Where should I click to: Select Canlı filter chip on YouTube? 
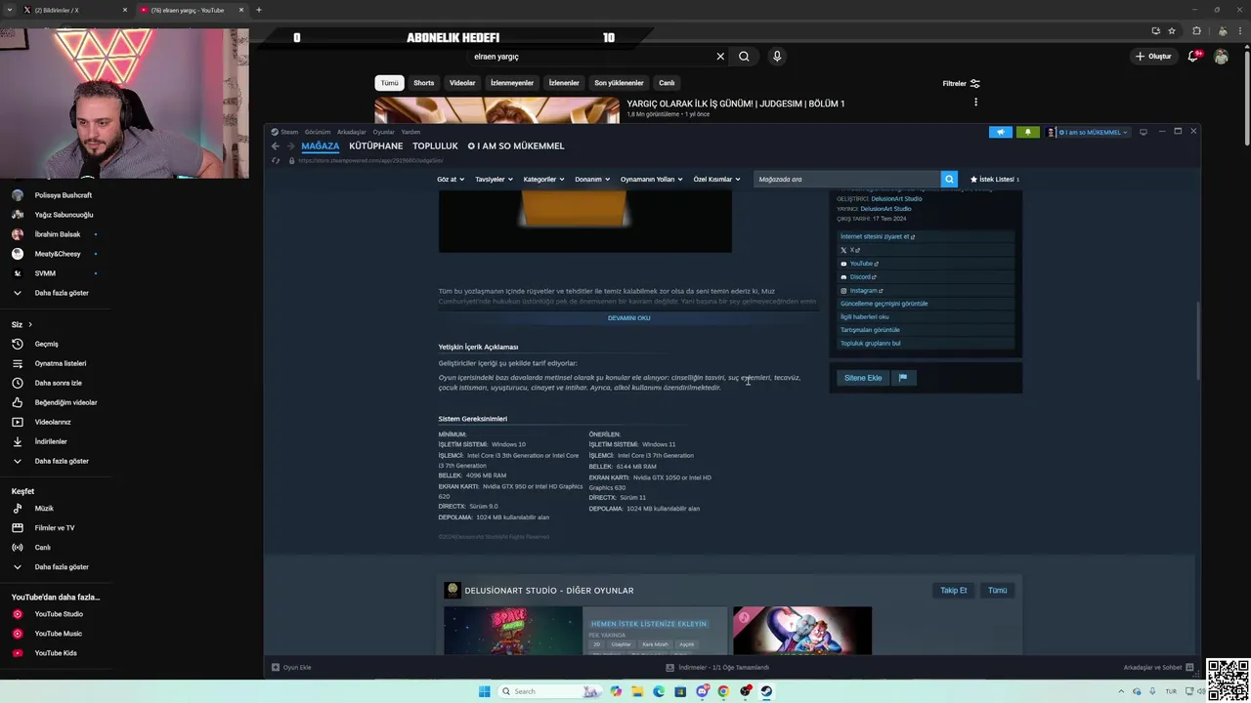coord(667,83)
